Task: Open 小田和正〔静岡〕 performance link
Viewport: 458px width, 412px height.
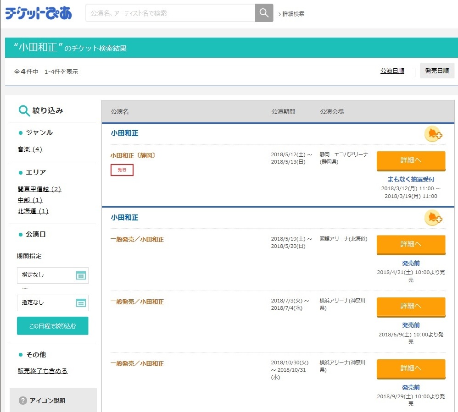Action: pyautogui.click(x=133, y=155)
